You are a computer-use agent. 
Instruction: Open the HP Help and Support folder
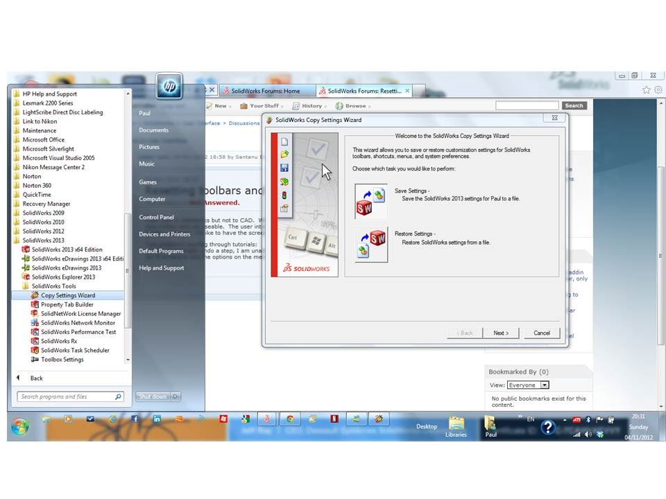point(45,94)
